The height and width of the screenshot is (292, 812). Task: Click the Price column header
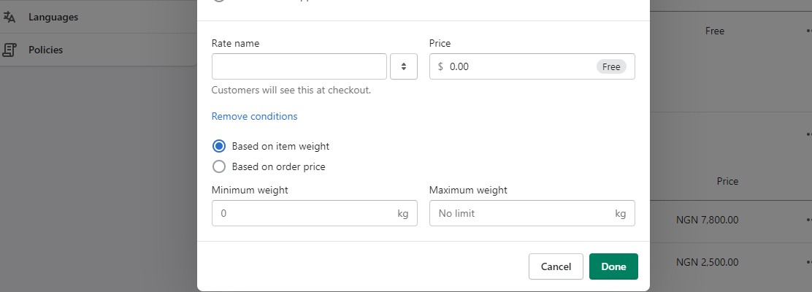(727, 181)
